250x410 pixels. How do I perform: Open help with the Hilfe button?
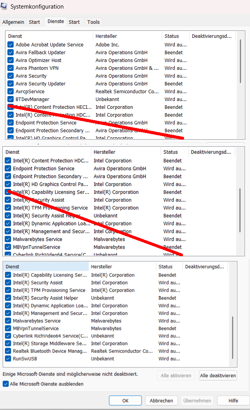[x=233, y=401]
